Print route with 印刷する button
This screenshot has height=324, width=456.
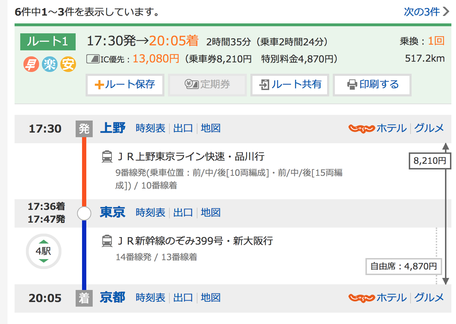(372, 85)
